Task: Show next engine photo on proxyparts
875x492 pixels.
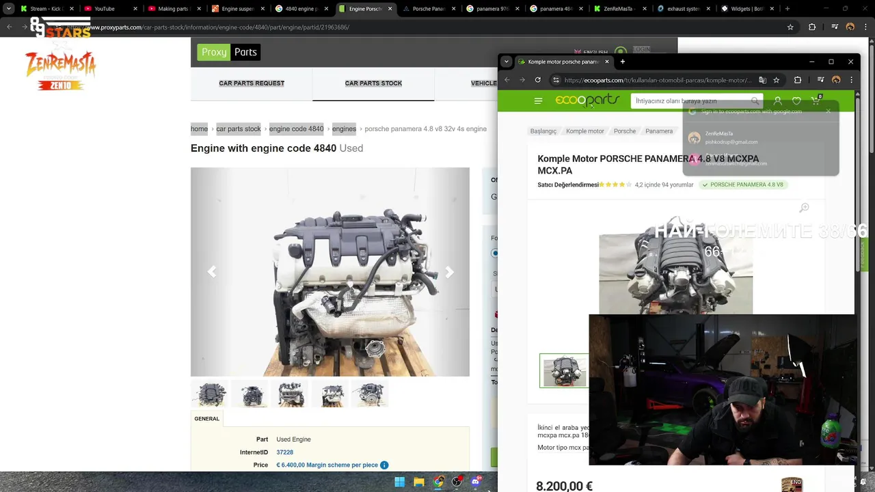Action: coord(449,272)
